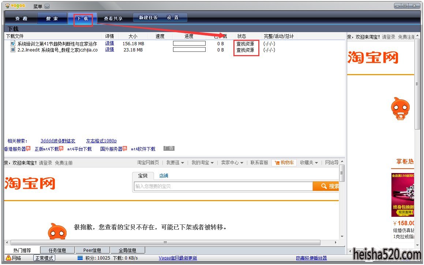424x265 pixels.
Task: Switch to the Peer信息 bottom tab
Action: pyautogui.click(x=92, y=250)
